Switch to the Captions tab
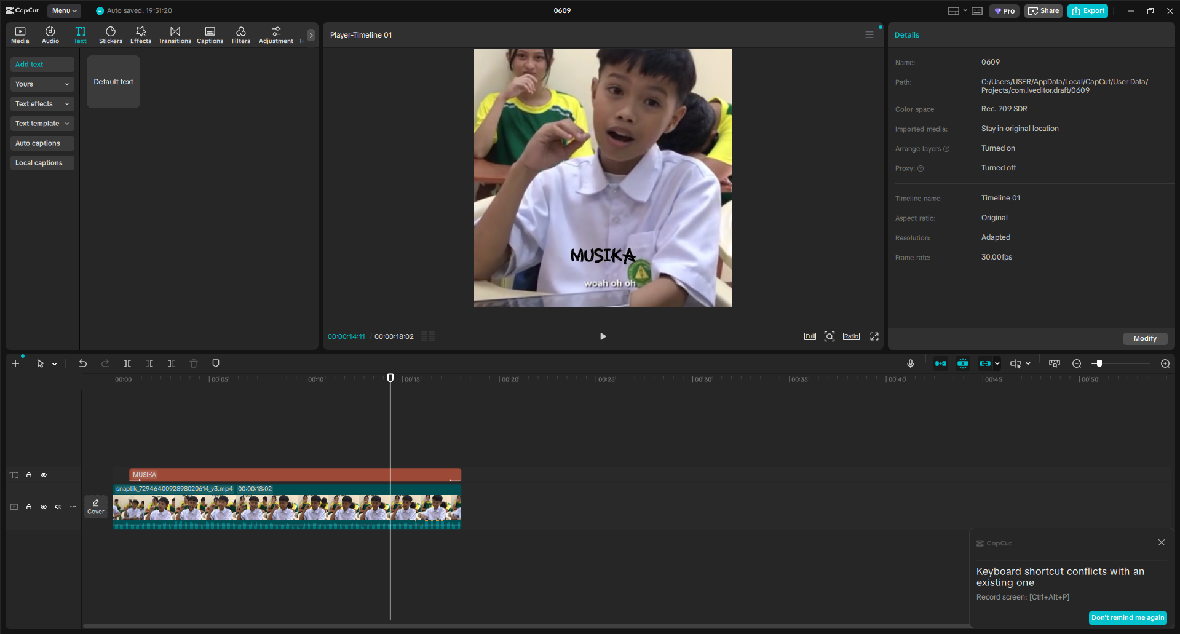The image size is (1180, 634). tap(210, 35)
